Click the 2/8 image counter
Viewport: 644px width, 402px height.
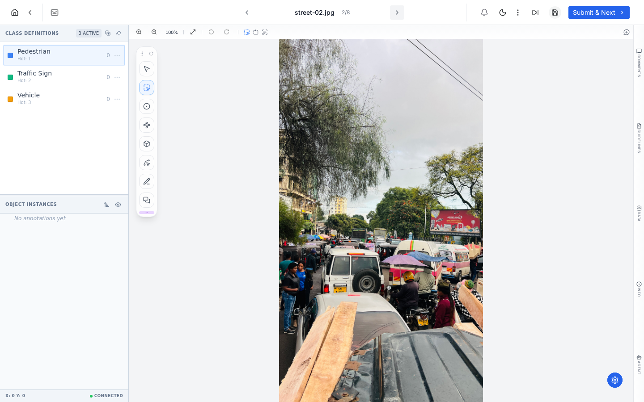[346, 13]
